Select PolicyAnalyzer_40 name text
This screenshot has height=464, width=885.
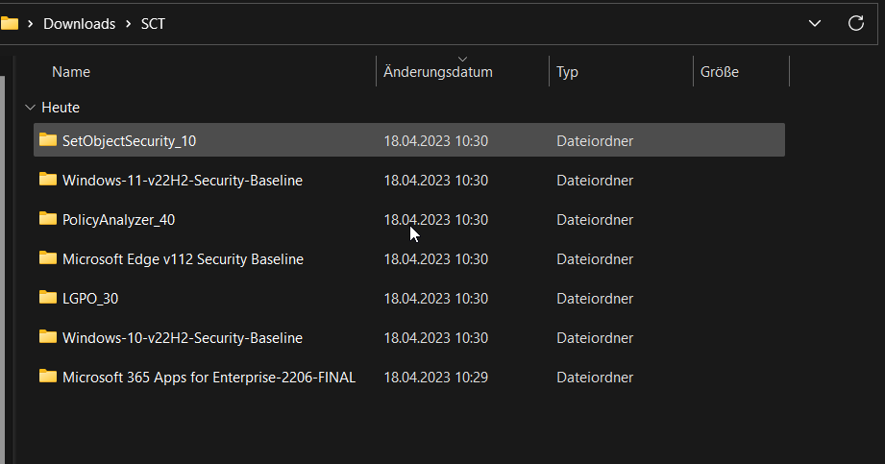coord(118,220)
